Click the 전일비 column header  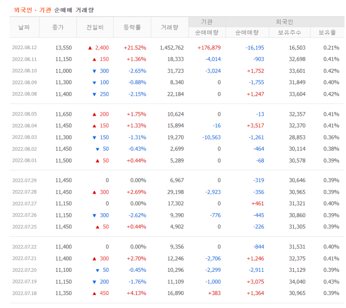(95, 27)
